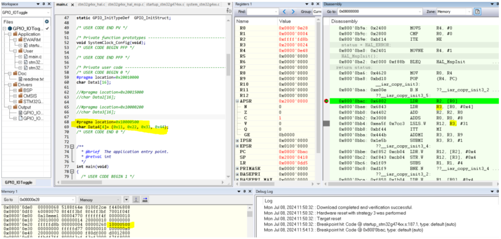The height and width of the screenshot is (239, 501).
Task: Close the Registers 1 panel
Action: (318, 4)
